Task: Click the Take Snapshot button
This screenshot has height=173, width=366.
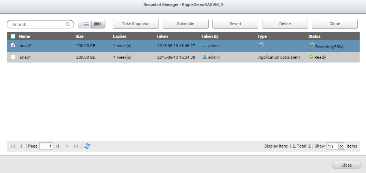Action: coord(136,24)
